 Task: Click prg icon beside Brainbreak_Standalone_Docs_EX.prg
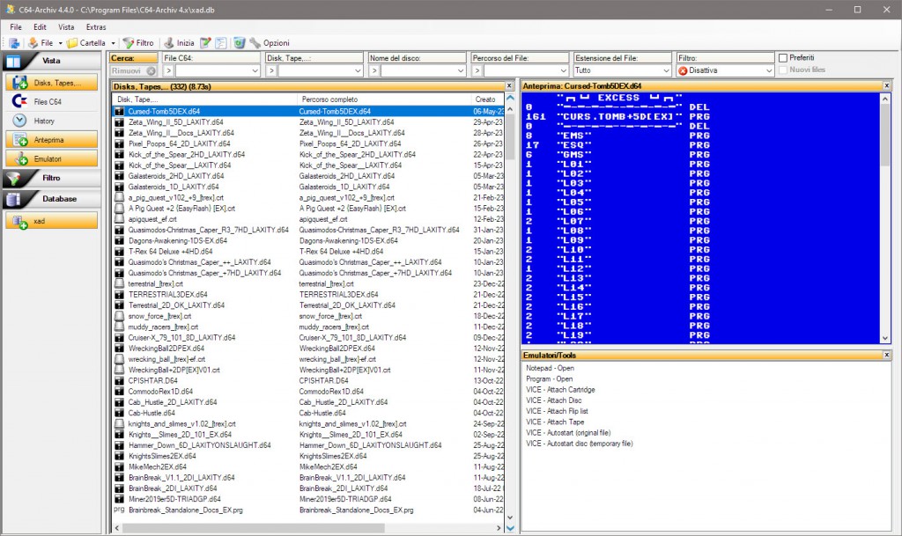point(119,510)
